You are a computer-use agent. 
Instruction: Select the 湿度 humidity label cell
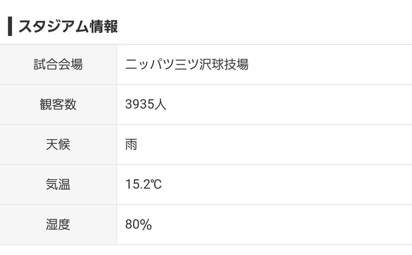(x=58, y=225)
